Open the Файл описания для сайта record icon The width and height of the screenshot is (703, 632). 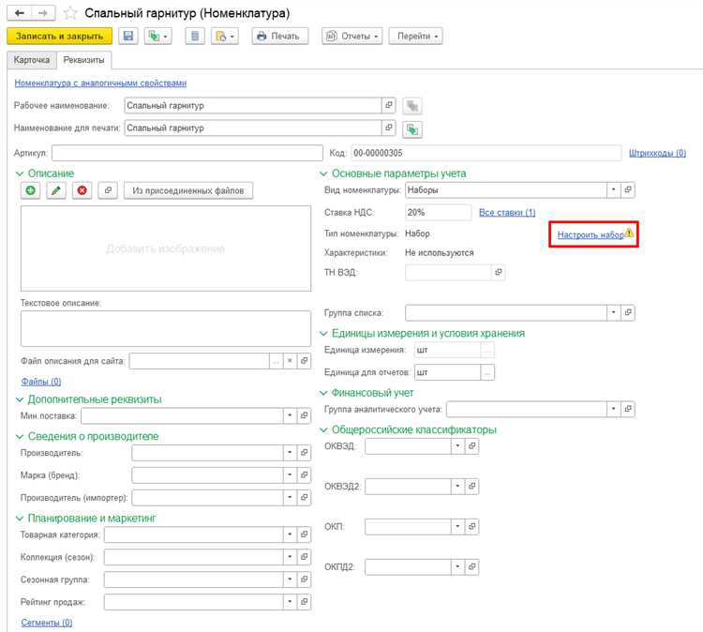[x=304, y=361]
